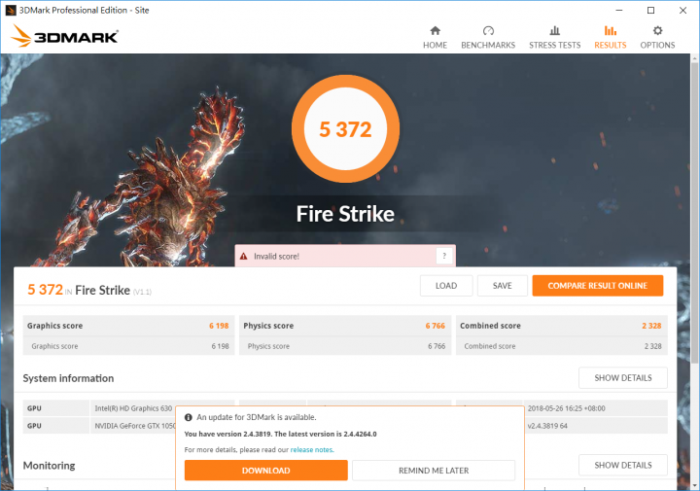Click the 3DMark logo
This screenshot has width=700, height=491.
(x=65, y=36)
